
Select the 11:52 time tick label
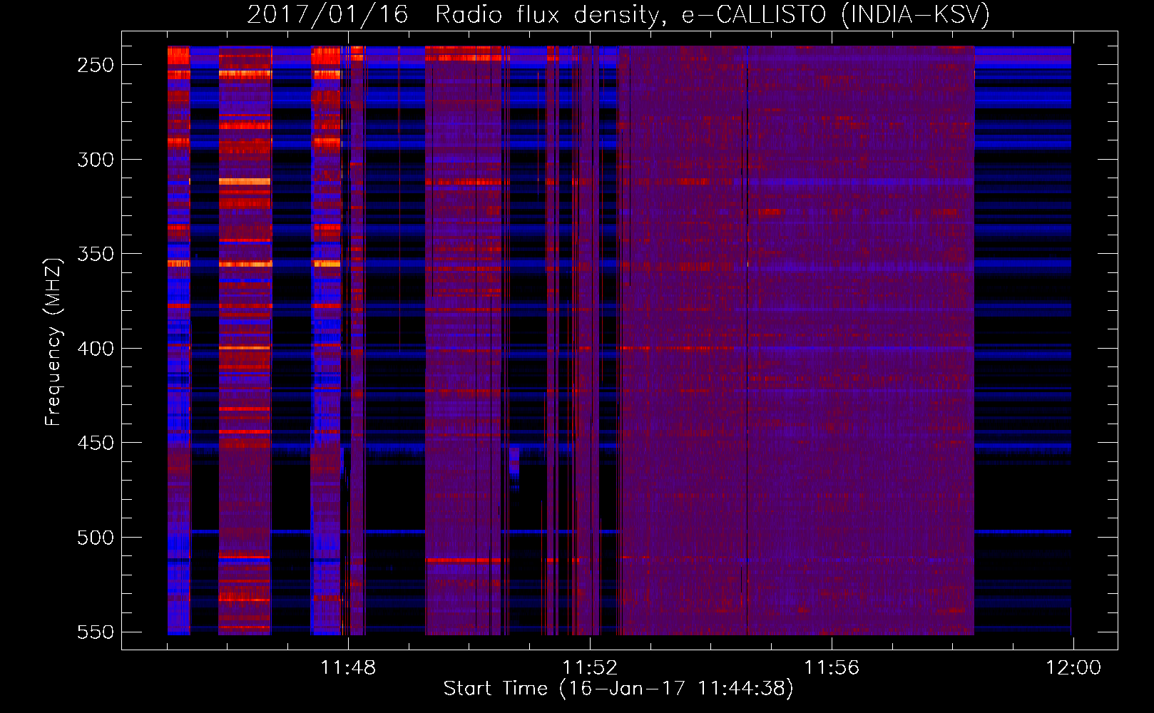[590, 667]
